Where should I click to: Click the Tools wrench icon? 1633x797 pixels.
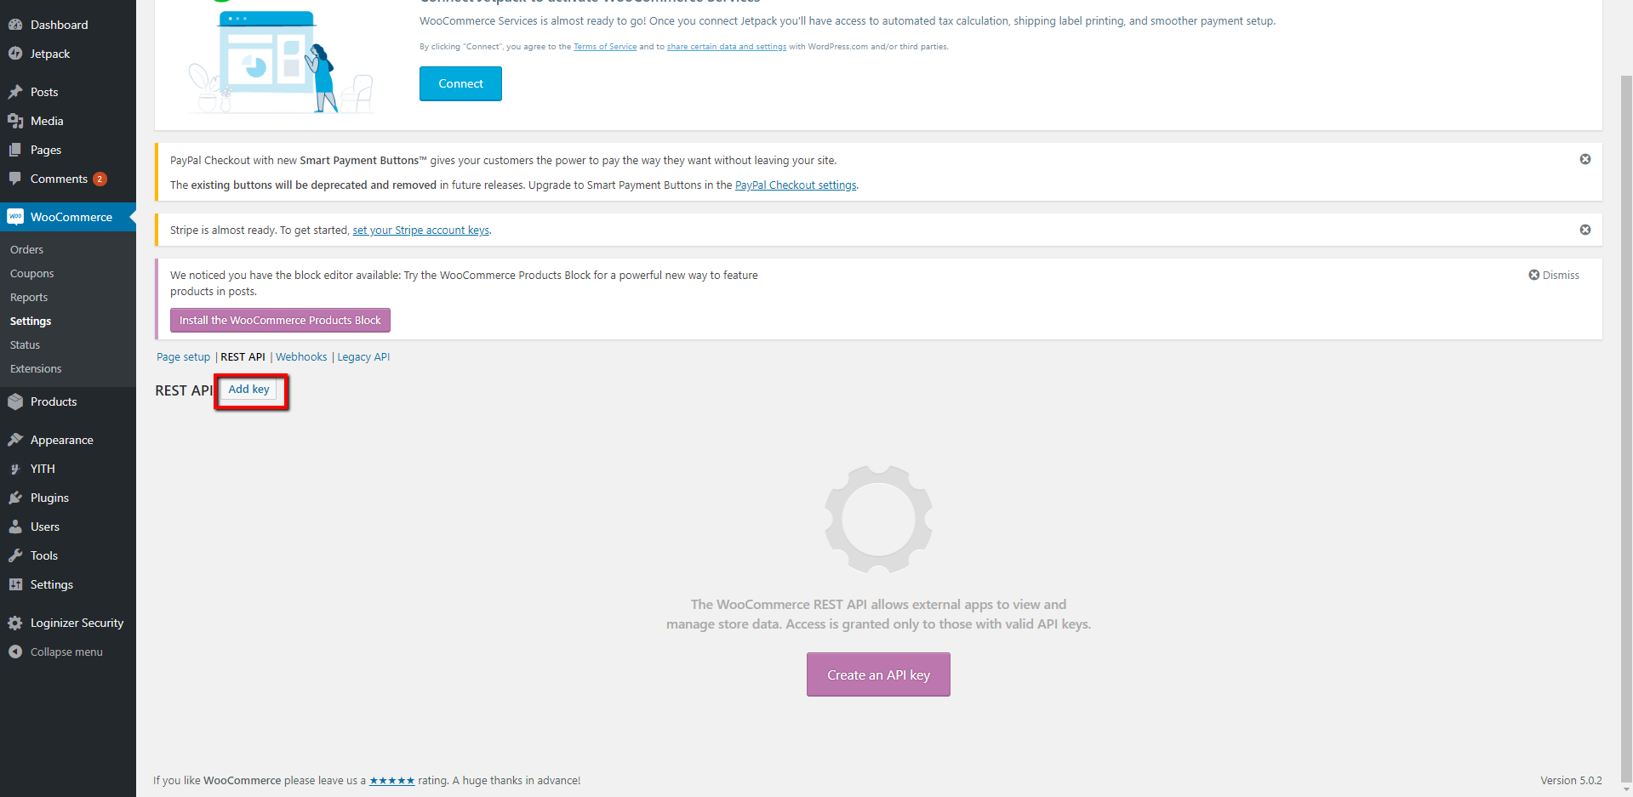(15, 555)
